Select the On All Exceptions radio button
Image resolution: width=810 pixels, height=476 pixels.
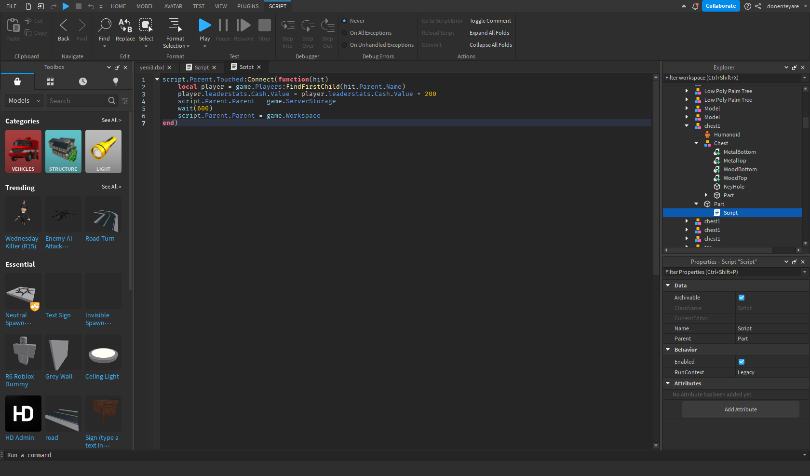[x=344, y=33]
